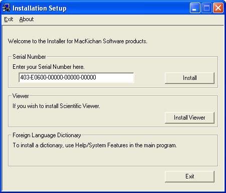This screenshot has width=226, height=193.
Task: Open the About menu
Action: (x=27, y=19)
